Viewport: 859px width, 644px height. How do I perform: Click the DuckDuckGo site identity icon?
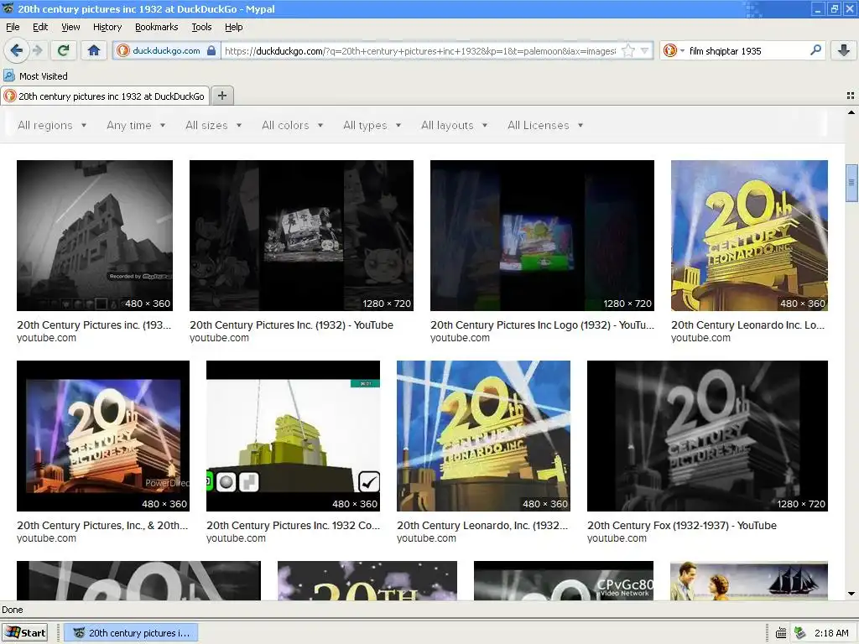[123, 51]
